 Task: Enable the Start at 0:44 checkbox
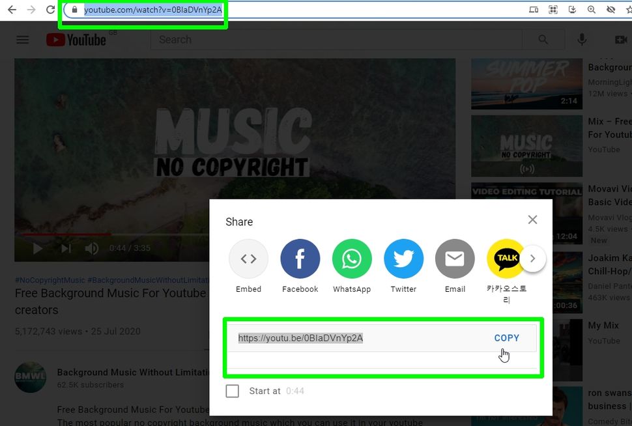[x=232, y=391]
